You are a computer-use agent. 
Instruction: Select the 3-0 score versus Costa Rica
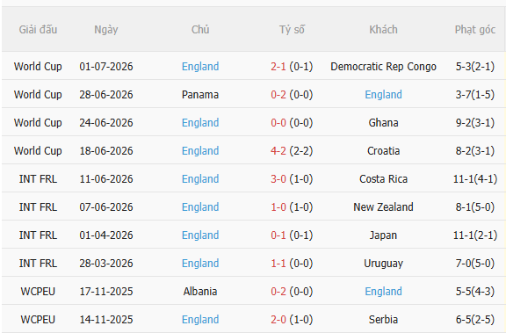click(278, 178)
